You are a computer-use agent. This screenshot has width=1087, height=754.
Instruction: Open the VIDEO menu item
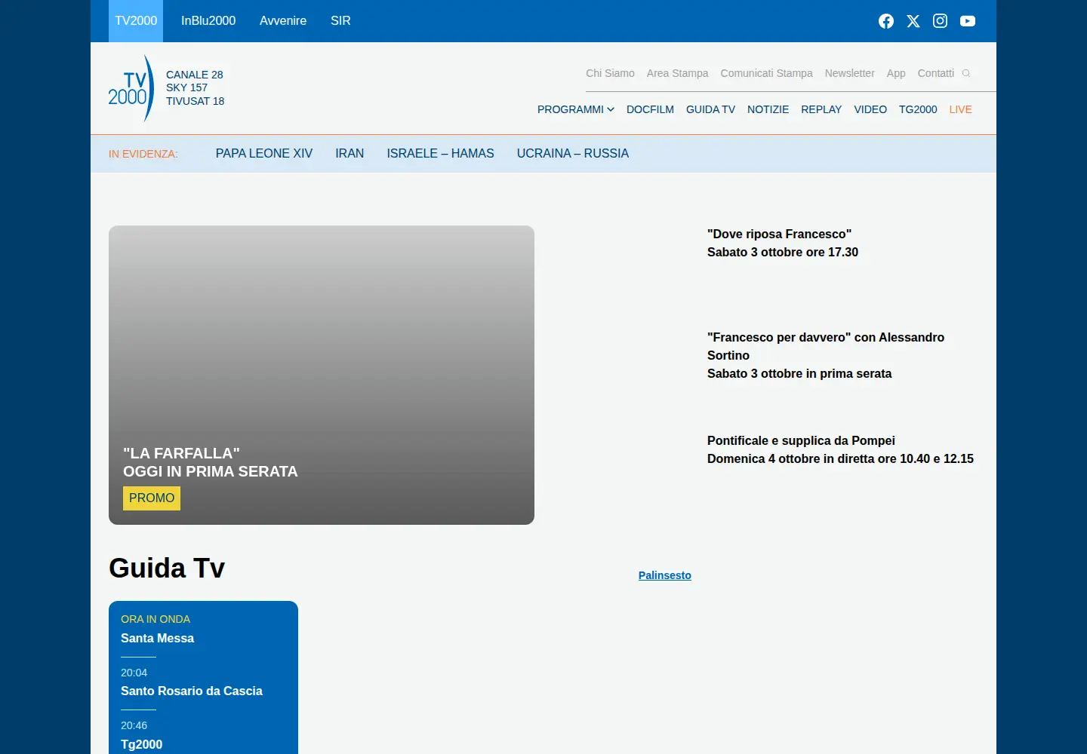tap(870, 109)
